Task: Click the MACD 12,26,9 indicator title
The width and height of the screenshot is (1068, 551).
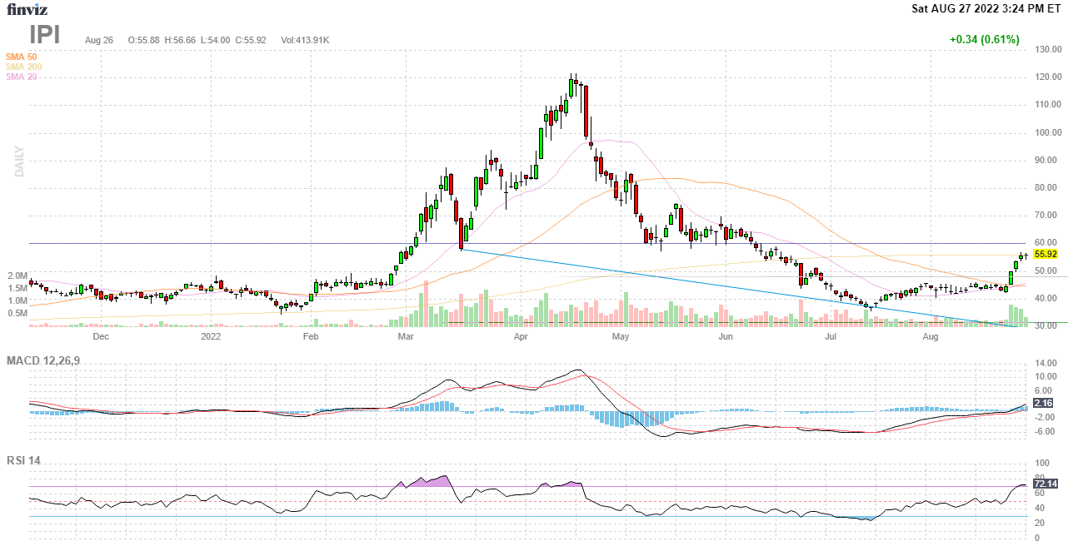Action: pos(49,360)
